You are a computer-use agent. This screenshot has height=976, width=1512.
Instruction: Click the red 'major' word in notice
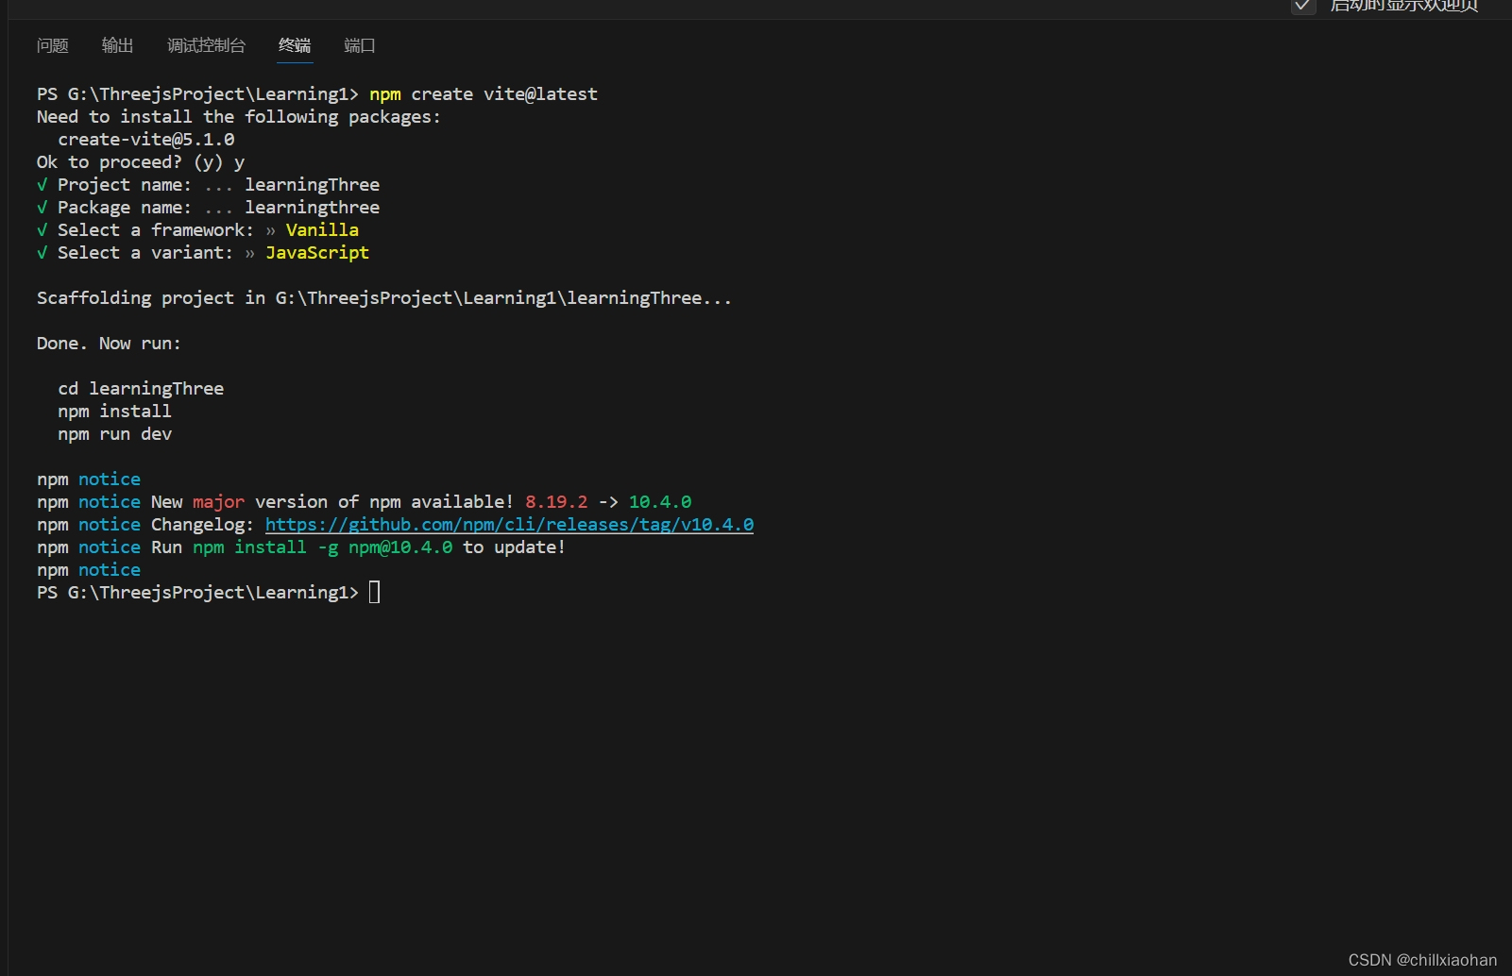(x=218, y=502)
